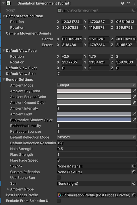Collapse the Render Settings section

coord(4,79)
